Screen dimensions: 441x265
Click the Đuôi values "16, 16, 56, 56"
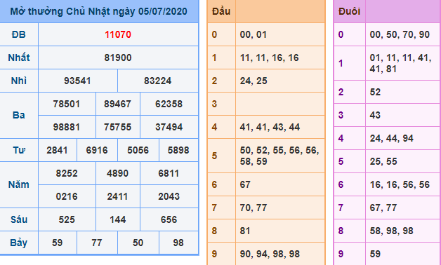pyautogui.click(x=400, y=184)
